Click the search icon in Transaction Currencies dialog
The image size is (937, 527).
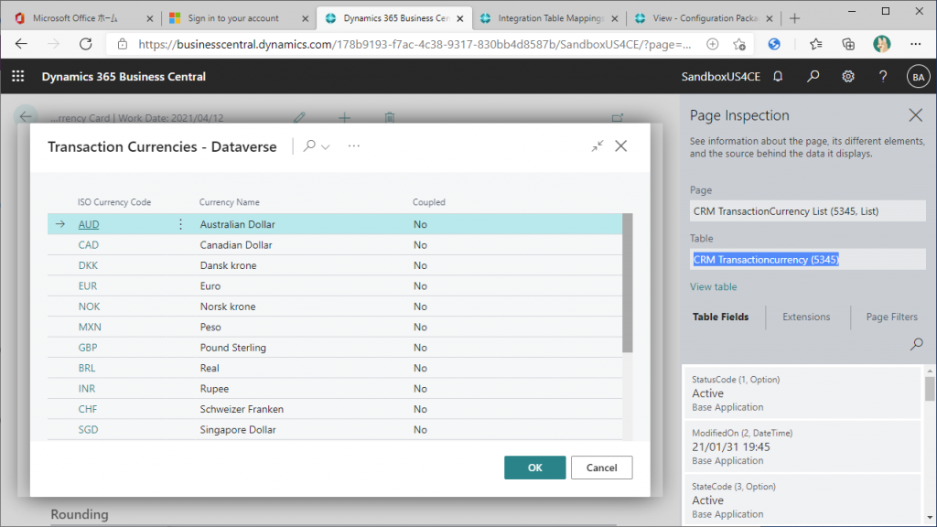click(309, 145)
